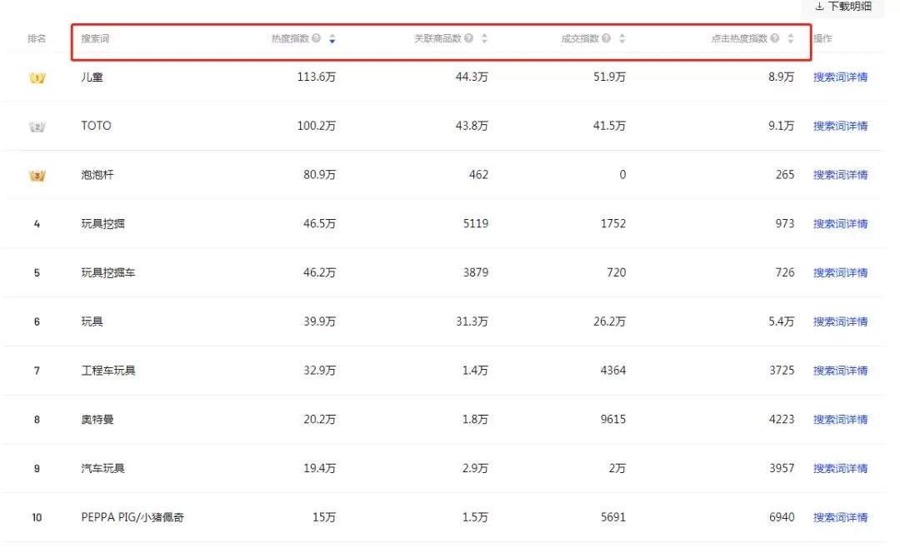Click help icon next to 关联商品数
Screen dimensions: 900x553
pos(469,38)
